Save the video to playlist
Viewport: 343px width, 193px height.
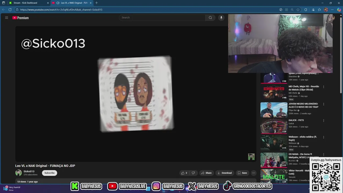pos(242,173)
